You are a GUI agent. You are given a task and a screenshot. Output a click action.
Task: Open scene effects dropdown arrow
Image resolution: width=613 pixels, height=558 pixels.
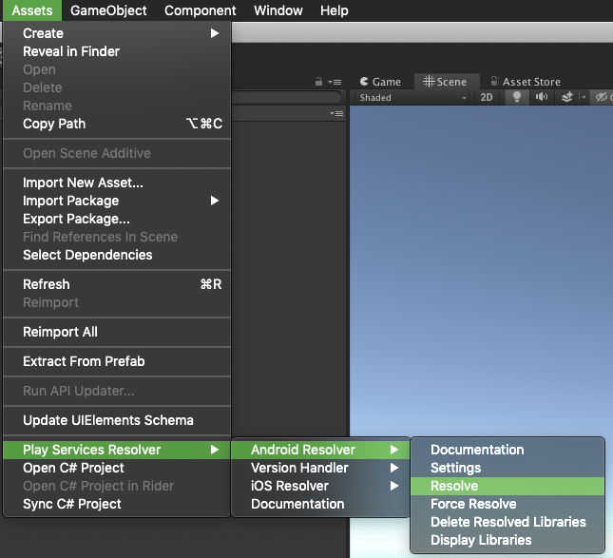click(584, 97)
